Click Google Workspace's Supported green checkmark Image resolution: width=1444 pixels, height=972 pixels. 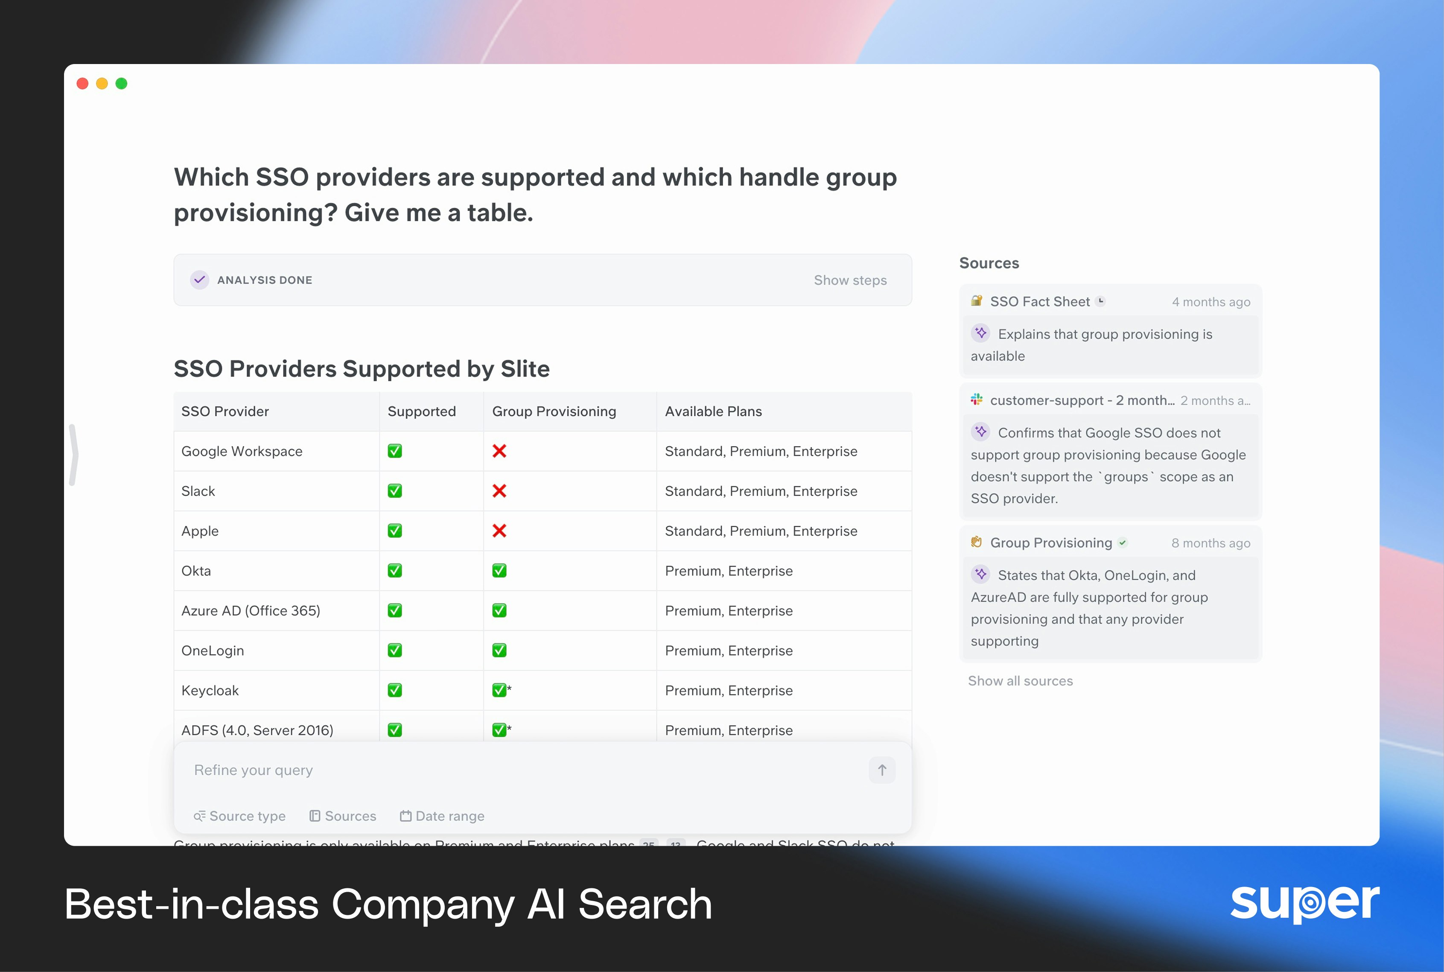[395, 451]
